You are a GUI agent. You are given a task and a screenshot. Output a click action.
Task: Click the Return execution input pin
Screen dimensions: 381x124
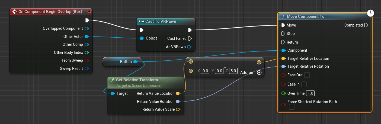(x=283, y=42)
